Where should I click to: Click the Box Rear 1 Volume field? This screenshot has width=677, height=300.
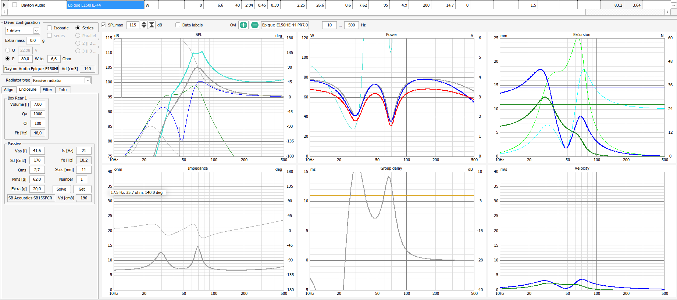point(38,104)
